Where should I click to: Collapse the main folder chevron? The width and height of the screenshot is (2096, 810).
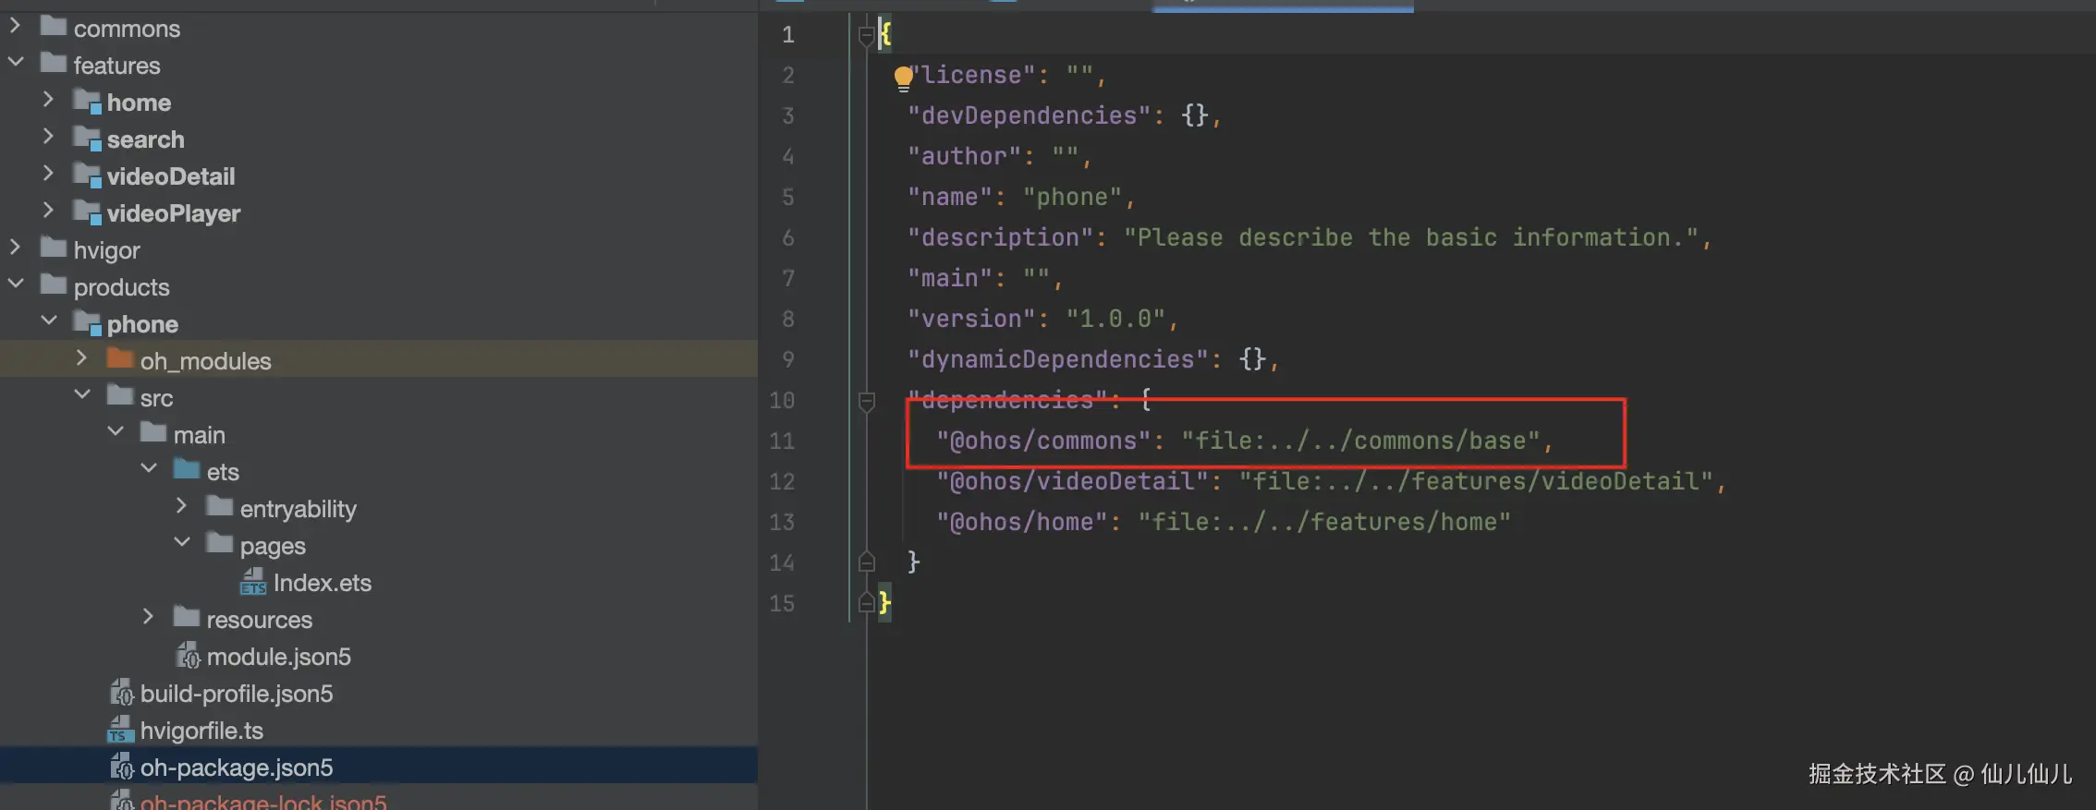115,433
